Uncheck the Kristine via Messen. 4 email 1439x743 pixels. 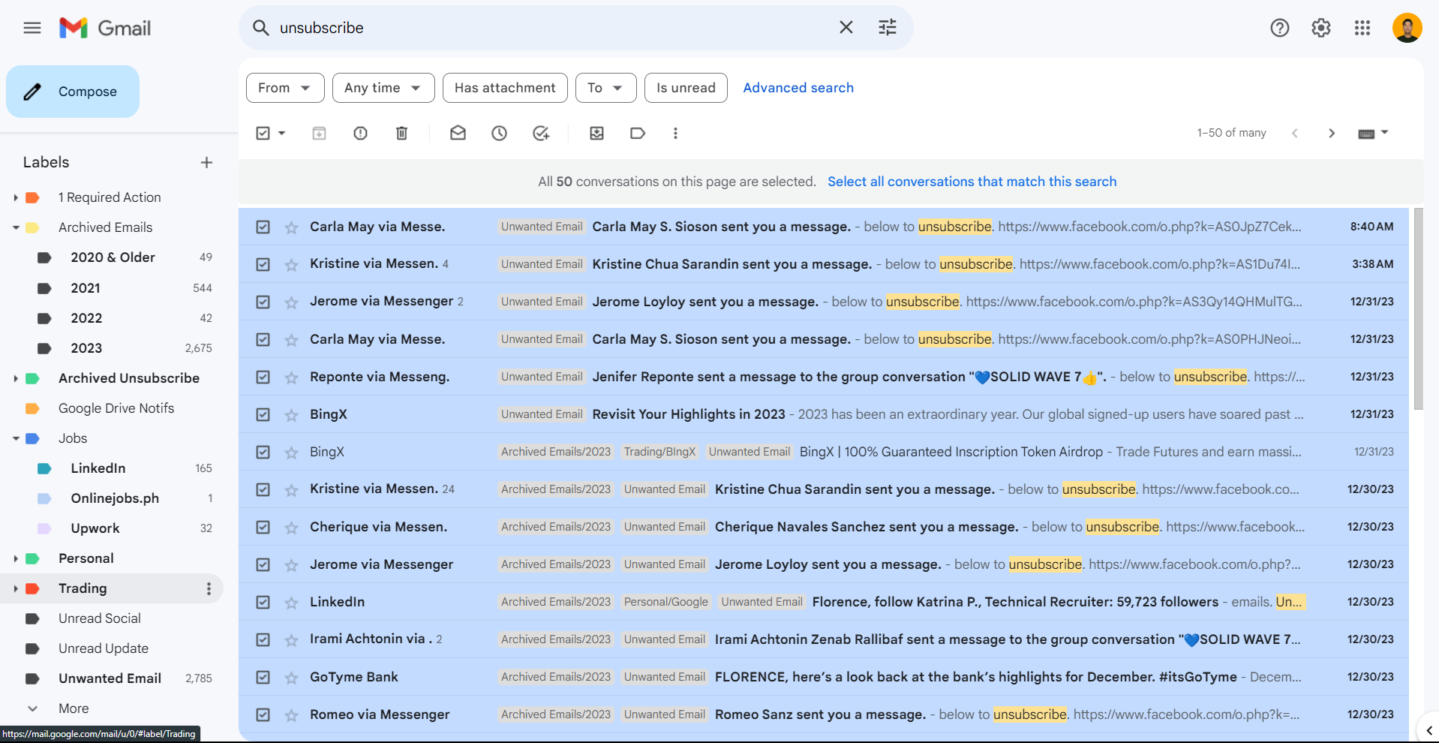point(263,264)
